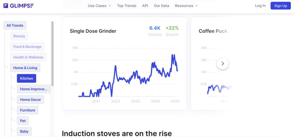Collapse the Home & Living category

(x=25, y=68)
